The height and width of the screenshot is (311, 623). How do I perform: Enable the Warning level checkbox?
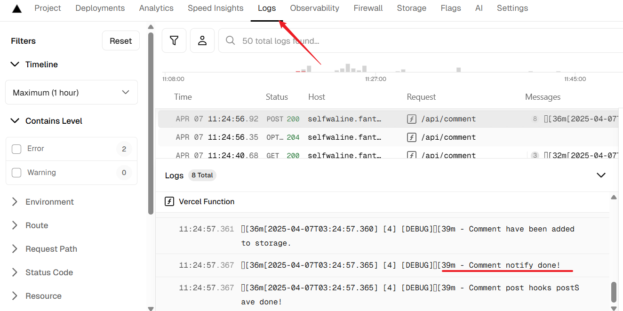point(16,173)
